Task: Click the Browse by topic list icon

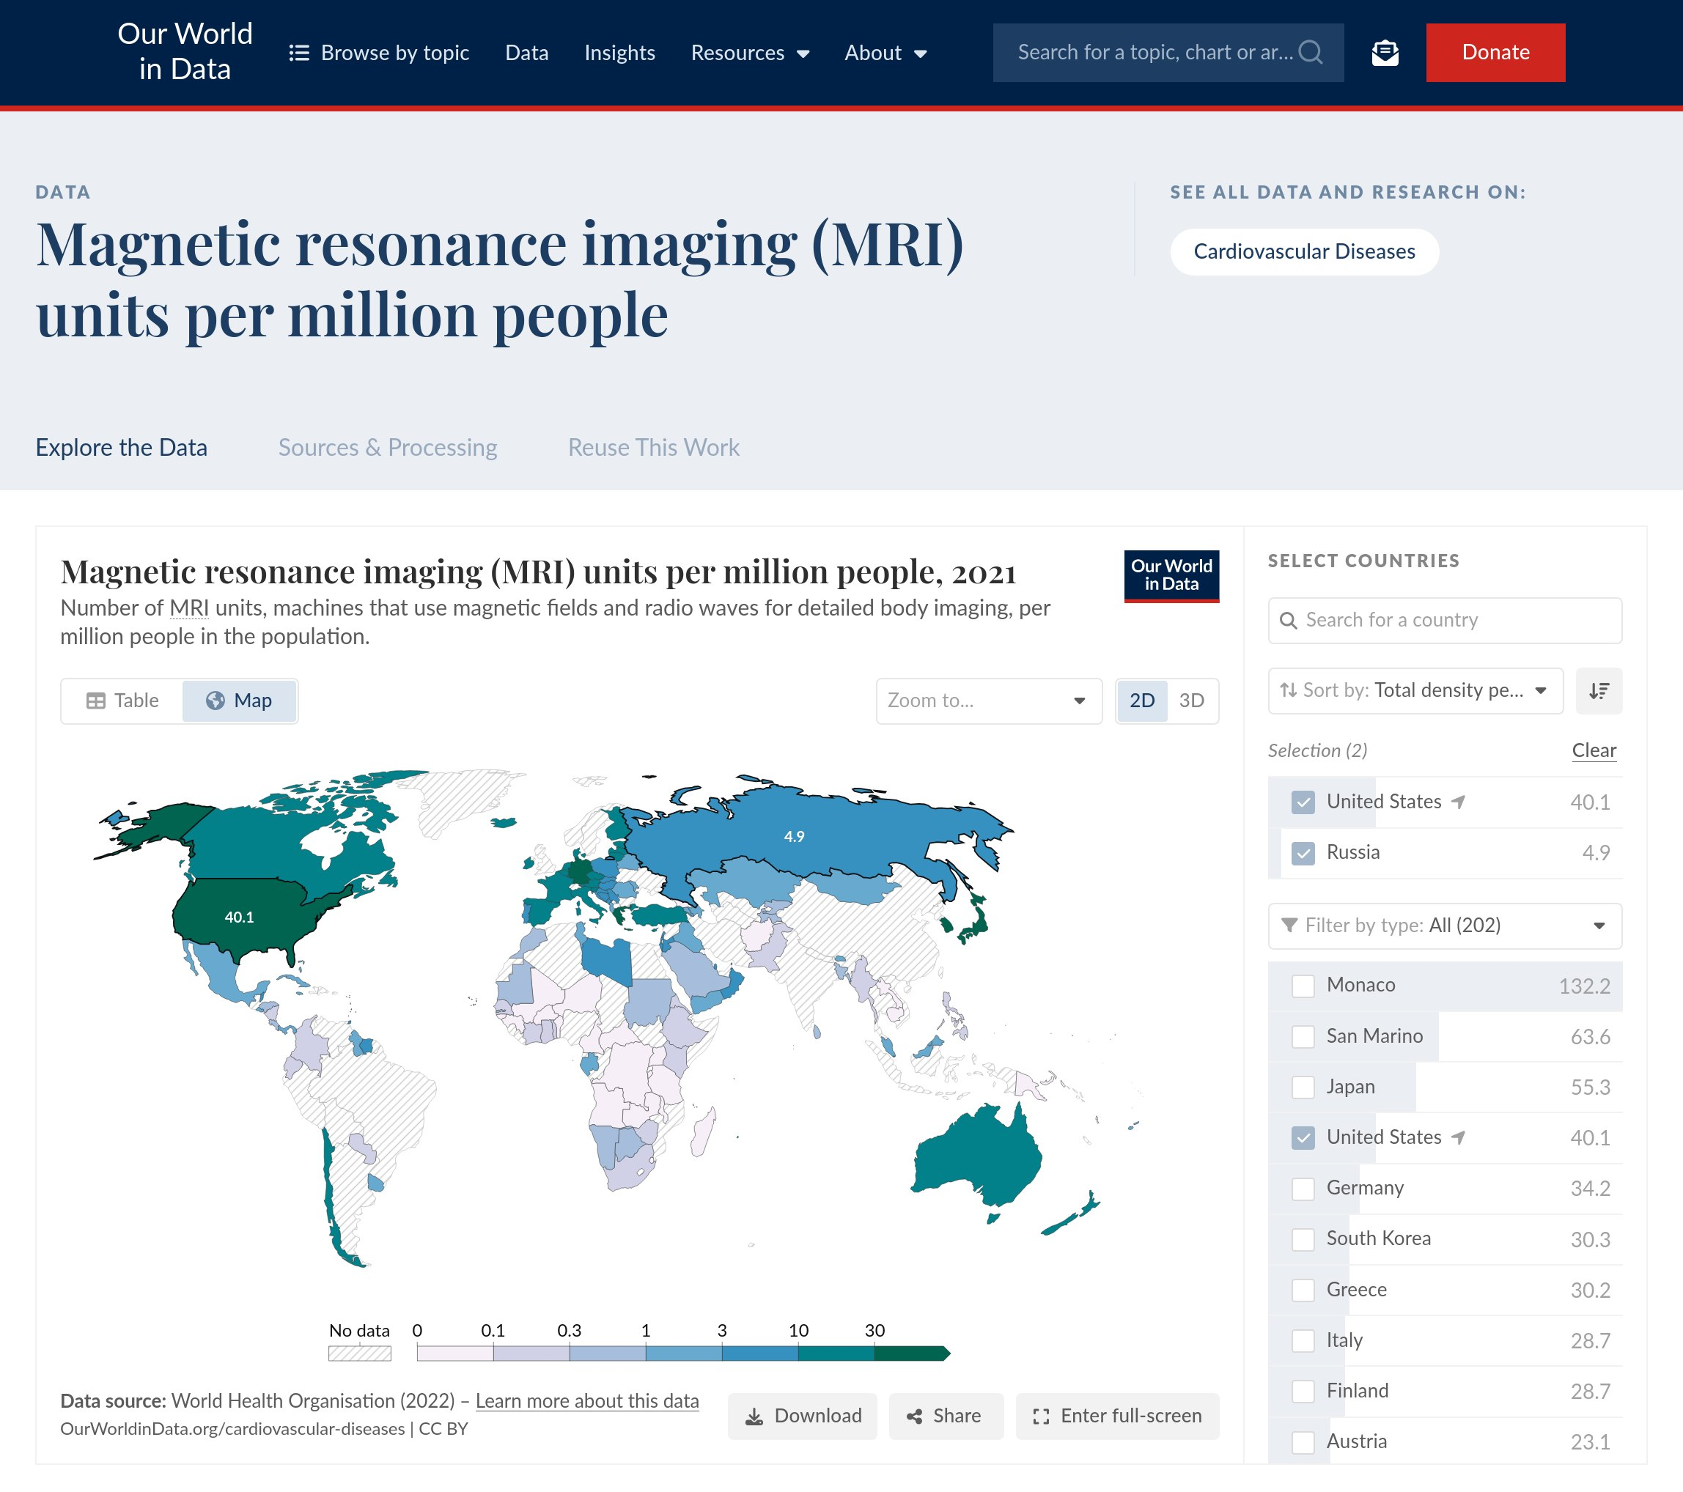Action: tap(299, 53)
